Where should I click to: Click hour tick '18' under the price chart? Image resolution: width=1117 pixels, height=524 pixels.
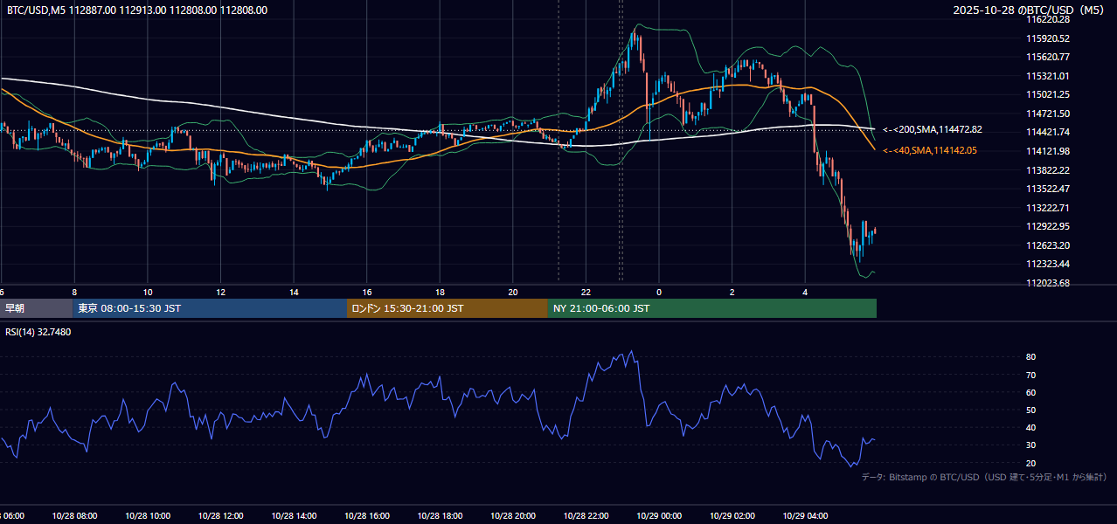coord(440,293)
